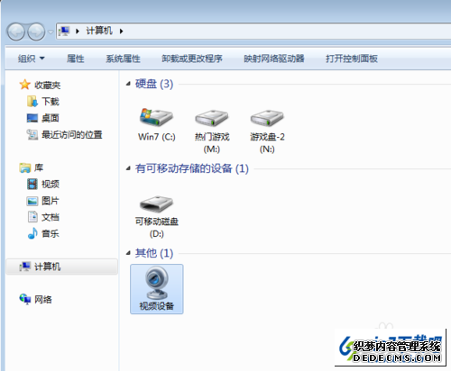451x371 pixels.
Task: Open recent pages dropdown beside Forward button
Action: (x=51, y=32)
